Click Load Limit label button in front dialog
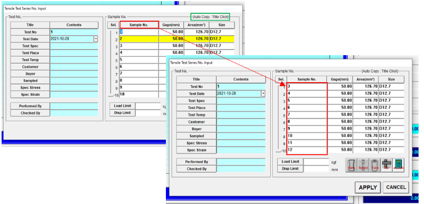424x204 pixels. click(x=290, y=162)
